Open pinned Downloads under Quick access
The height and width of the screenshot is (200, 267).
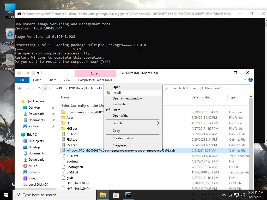pyautogui.click(x=36, y=114)
